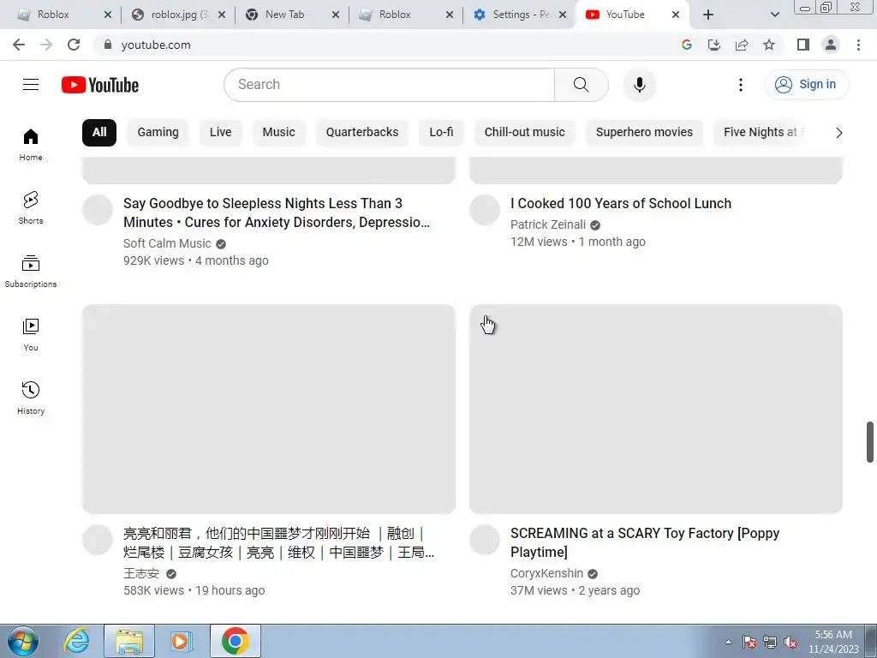Image resolution: width=877 pixels, height=658 pixels.
Task: Click the volume icon in system tray
Action: pos(790,643)
